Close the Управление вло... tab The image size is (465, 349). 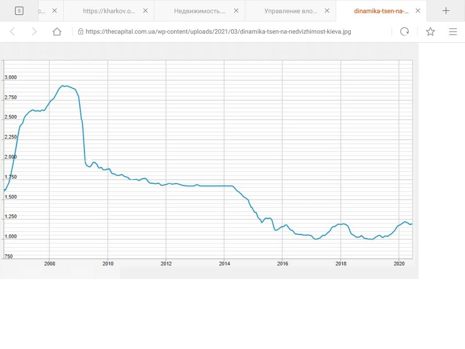(327, 11)
